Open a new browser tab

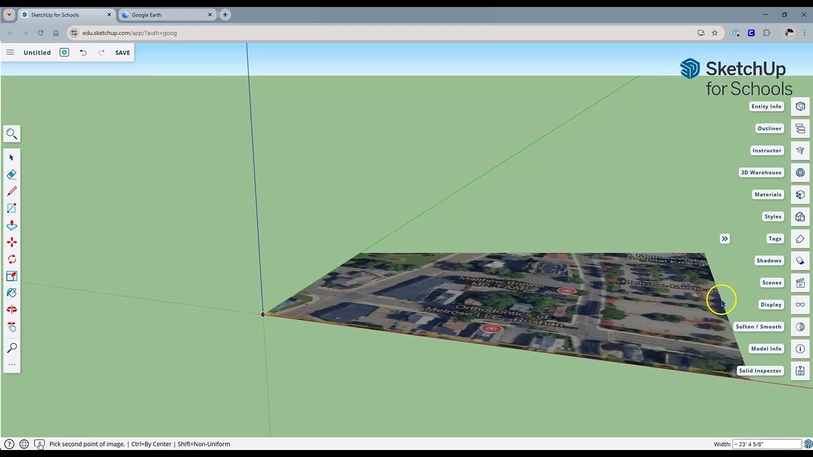tap(225, 15)
